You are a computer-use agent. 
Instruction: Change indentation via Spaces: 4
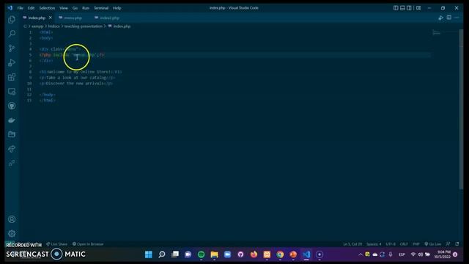[x=374, y=244]
